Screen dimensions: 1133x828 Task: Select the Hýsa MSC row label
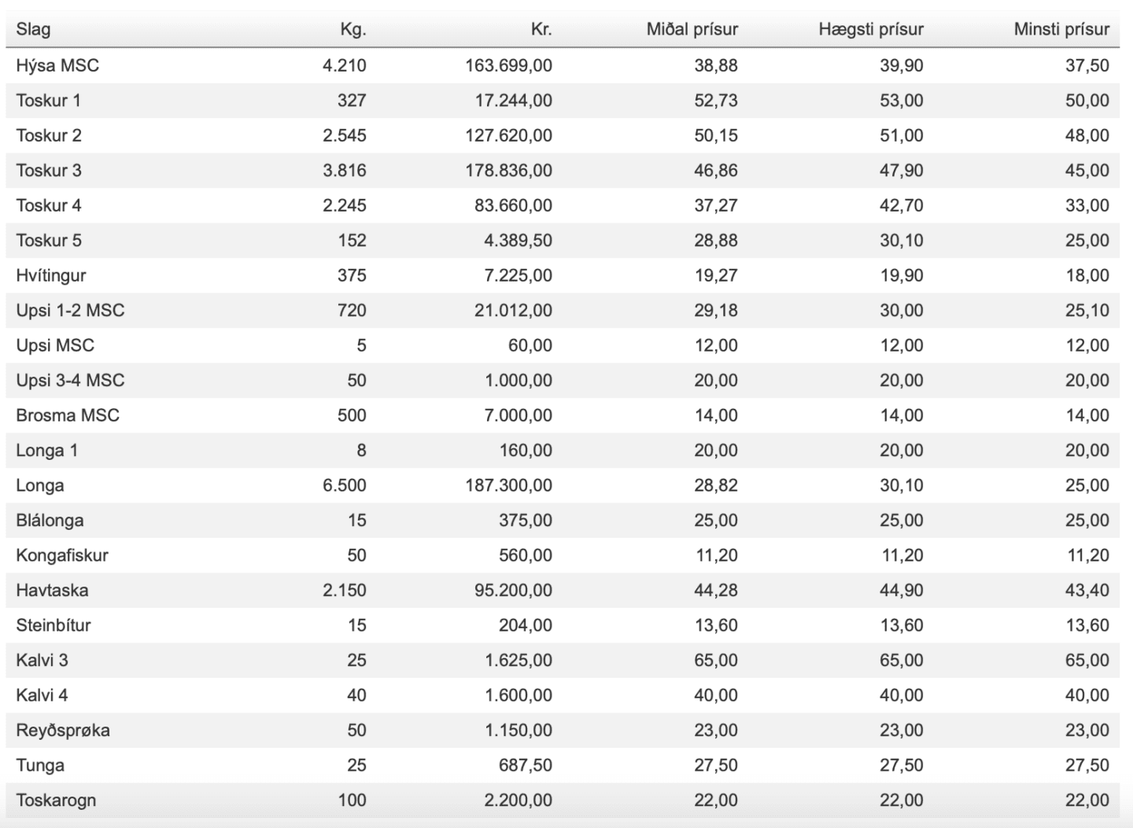coord(57,65)
